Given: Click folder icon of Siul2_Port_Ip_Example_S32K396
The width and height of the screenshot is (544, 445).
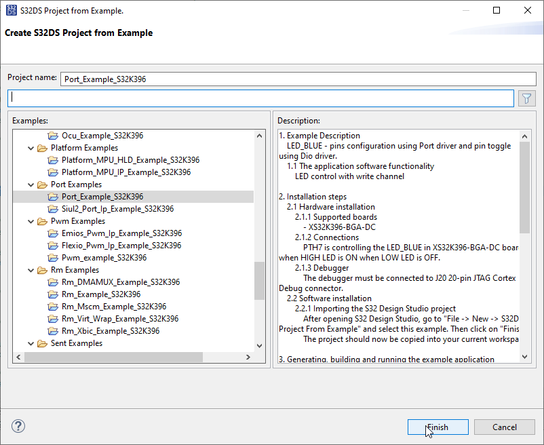Looking at the screenshot, I should coord(54,209).
